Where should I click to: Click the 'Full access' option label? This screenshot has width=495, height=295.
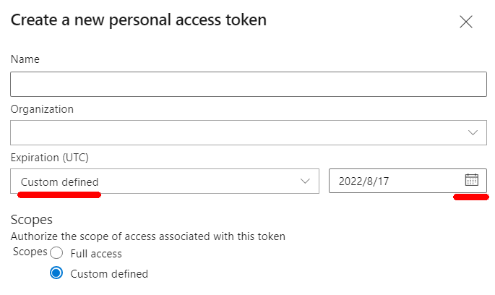click(x=96, y=254)
